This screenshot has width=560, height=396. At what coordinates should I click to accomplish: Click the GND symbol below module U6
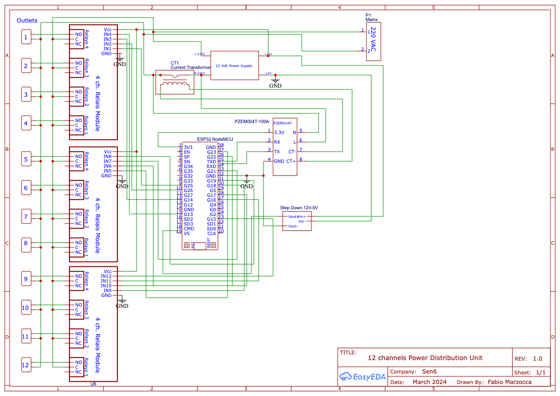pyautogui.click(x=122, y=302)
